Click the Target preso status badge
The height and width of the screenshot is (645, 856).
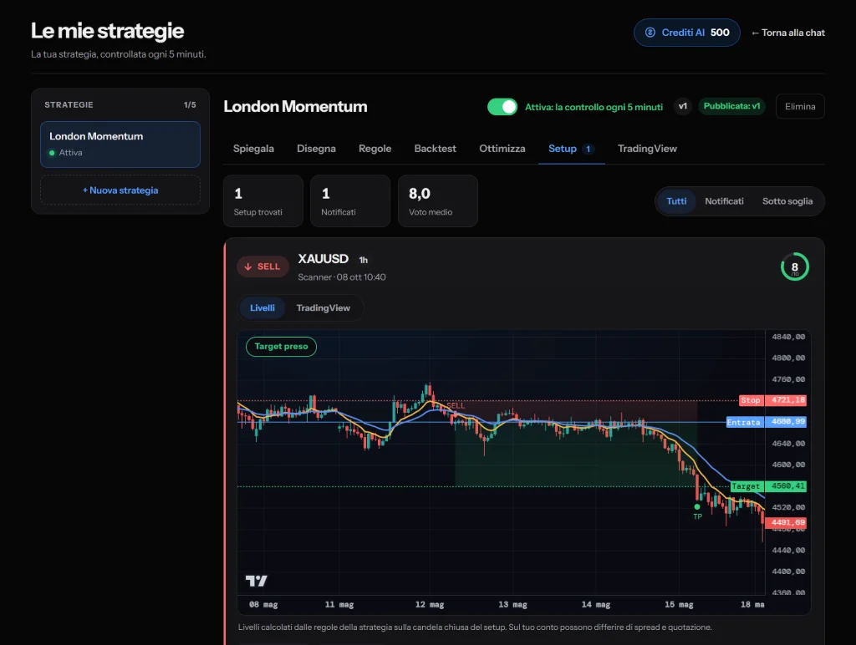tap(281, 347)
